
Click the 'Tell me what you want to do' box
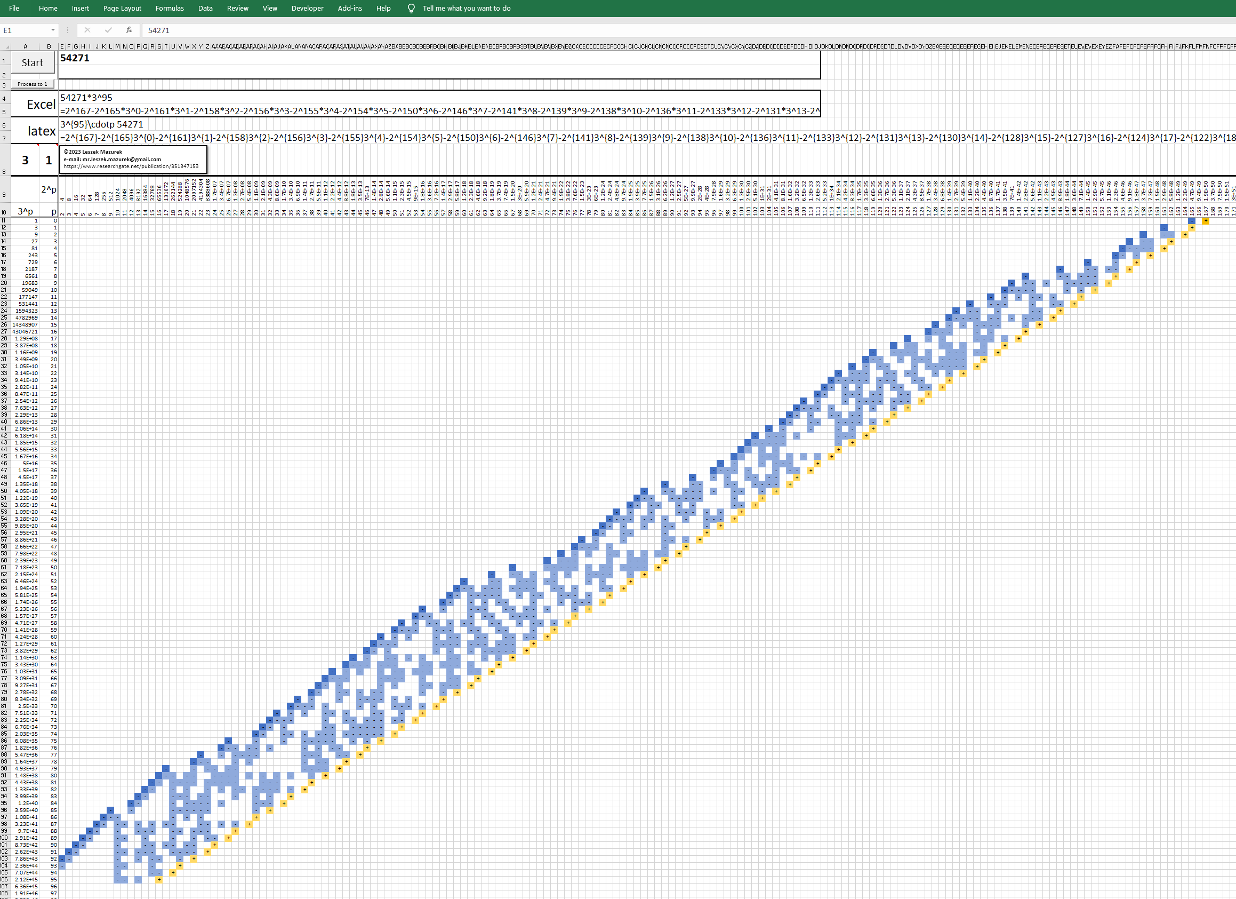click(x=467, y=8)
